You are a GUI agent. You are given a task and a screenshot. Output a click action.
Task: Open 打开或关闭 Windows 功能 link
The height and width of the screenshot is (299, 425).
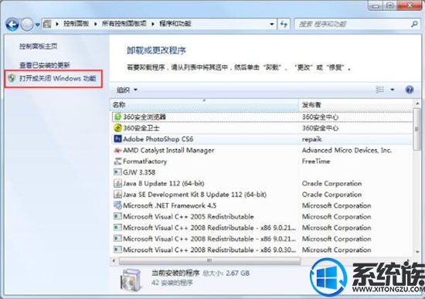tap(57, 79)
